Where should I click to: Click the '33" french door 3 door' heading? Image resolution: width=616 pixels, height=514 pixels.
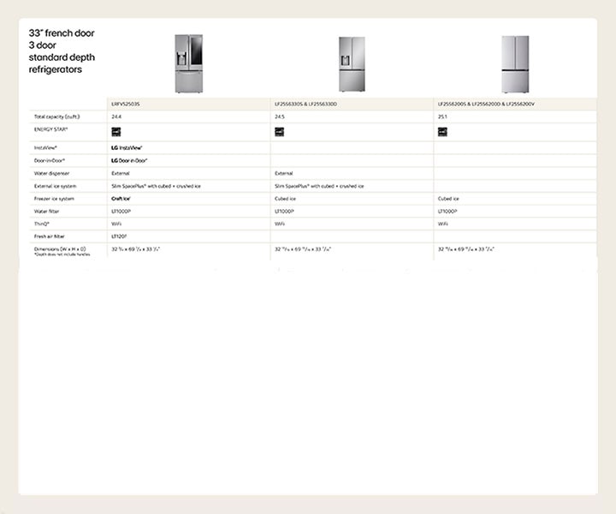[62, 39]
